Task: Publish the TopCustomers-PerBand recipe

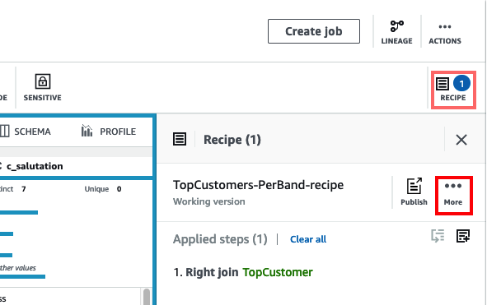Action: tap(414, 192)
